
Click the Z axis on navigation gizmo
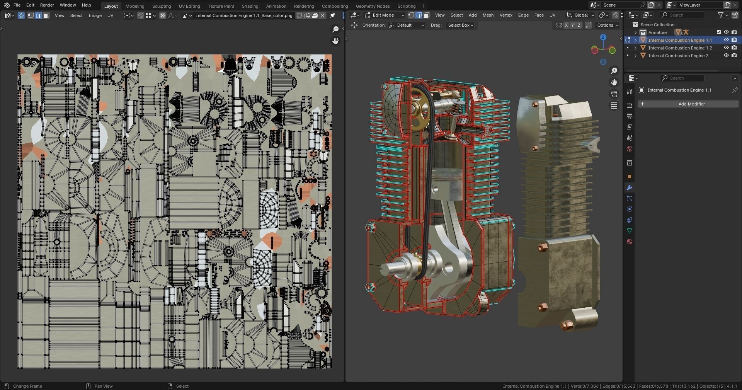tap(603, 37)
